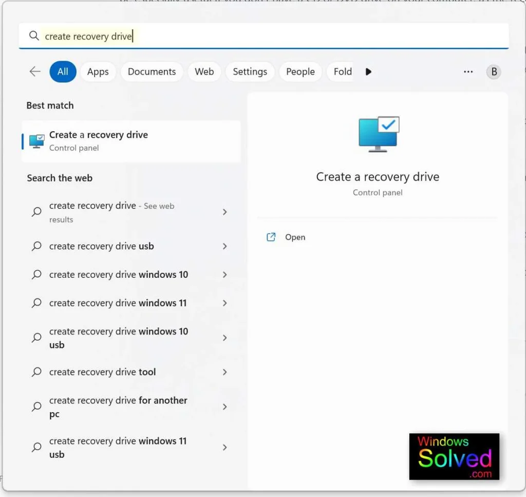Viewport: 526px width, 497px height.
Task: Click search icon beside 'create recovery drive windows 11 usb'
Action: coord(36,448)
